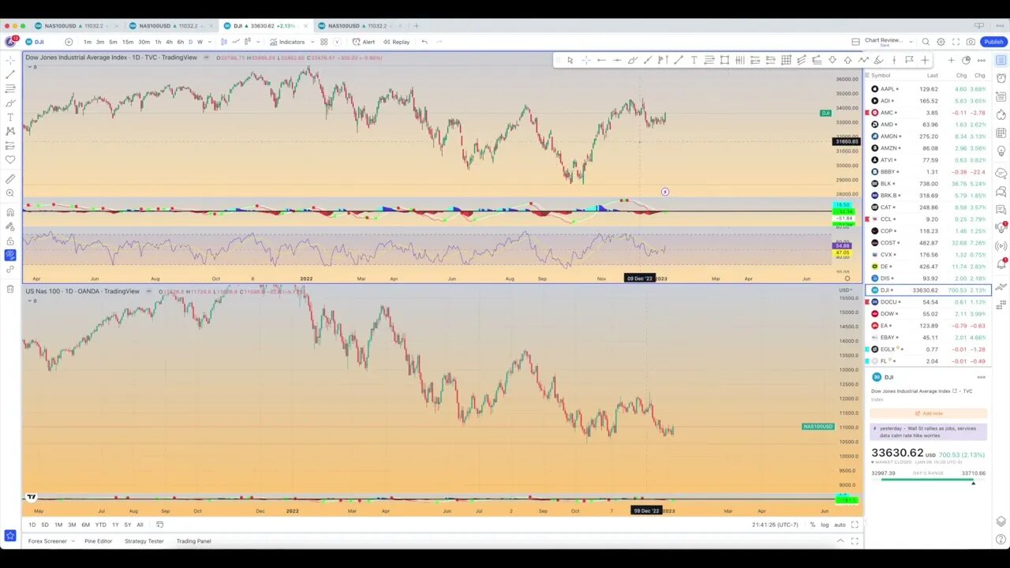Click Add note in DJI details
Screen dimensions: 1010x568
pyautogui.click(x=928, y=413)
